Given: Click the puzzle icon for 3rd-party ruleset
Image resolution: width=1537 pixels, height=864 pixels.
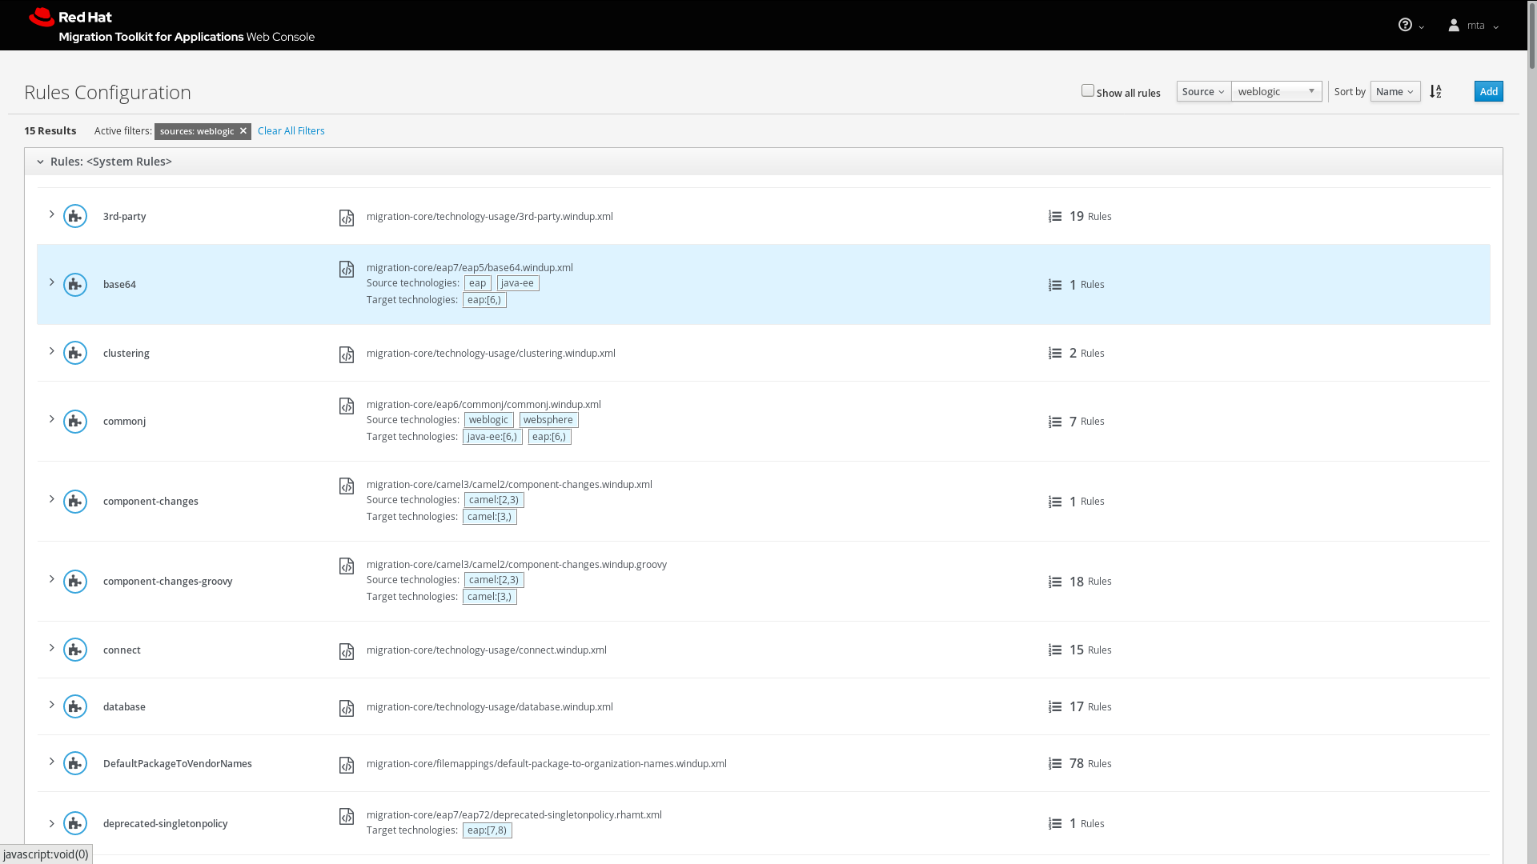Looking at the screenshot, I should [75, 217].
